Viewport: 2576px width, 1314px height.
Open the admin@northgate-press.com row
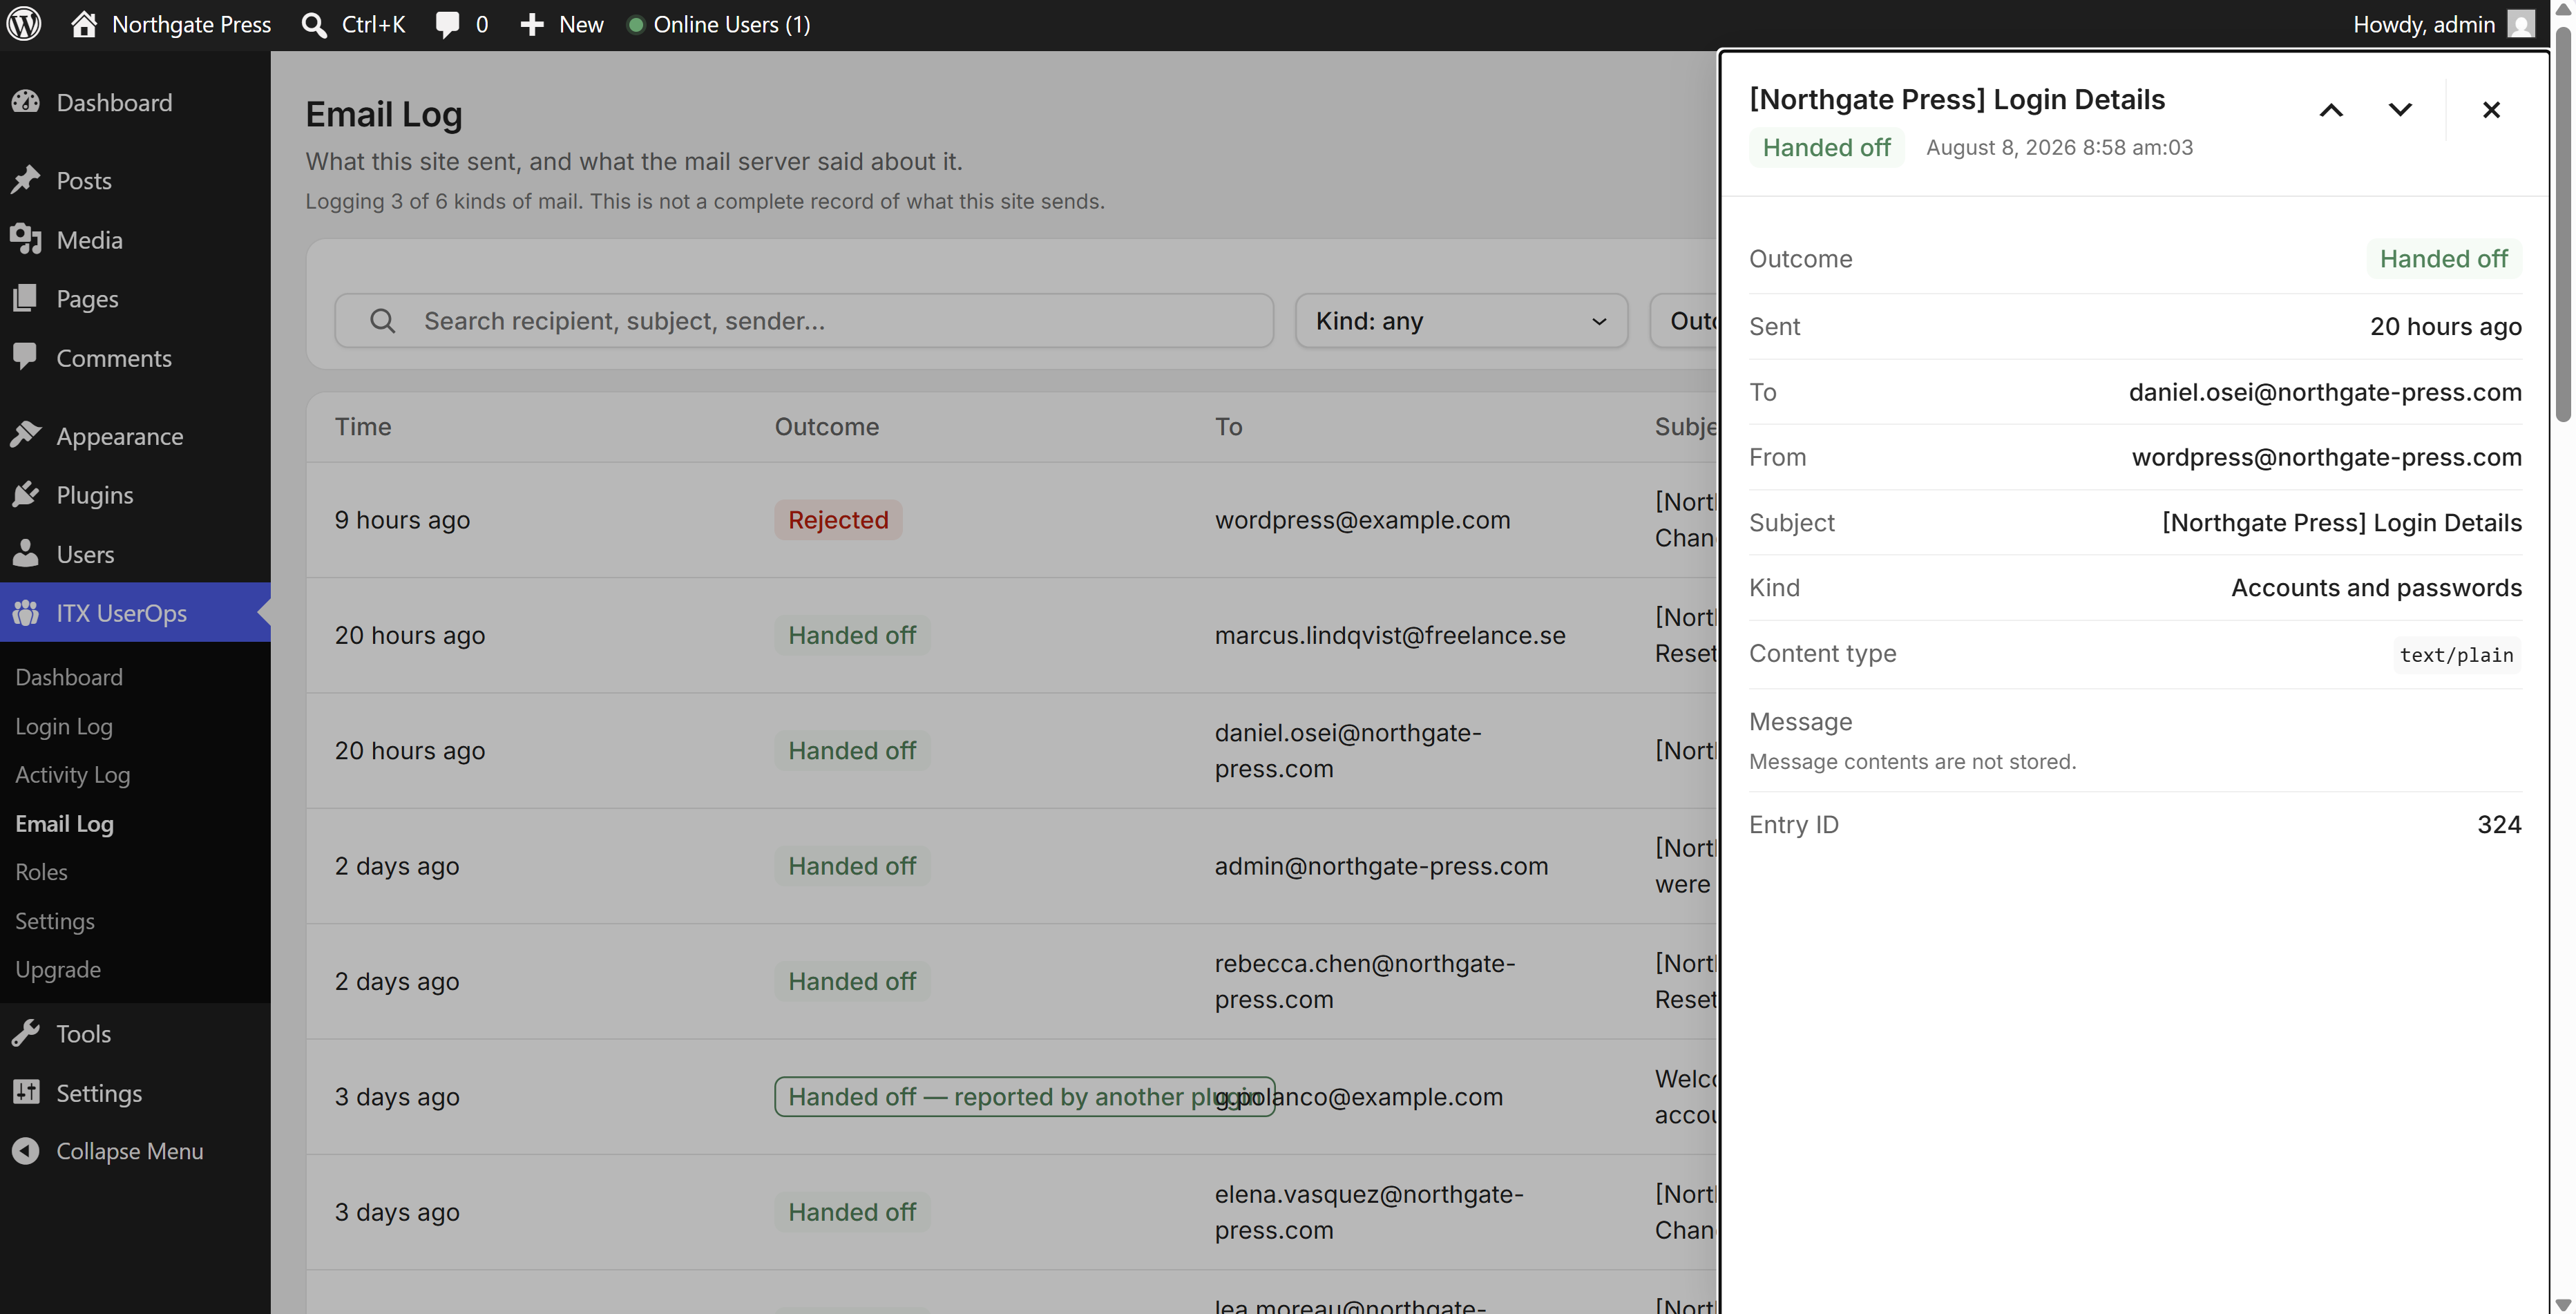coord(1012,866)
